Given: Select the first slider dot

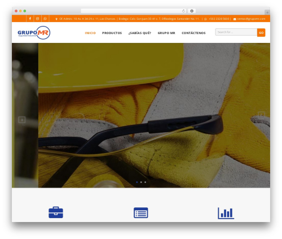Looking at the screenshot, I should [x=137, y=182].
